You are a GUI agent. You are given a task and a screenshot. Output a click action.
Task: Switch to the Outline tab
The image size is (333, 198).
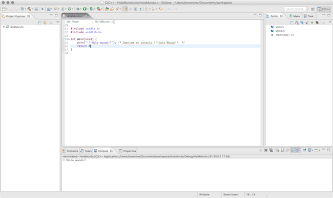tap(274, 16)
